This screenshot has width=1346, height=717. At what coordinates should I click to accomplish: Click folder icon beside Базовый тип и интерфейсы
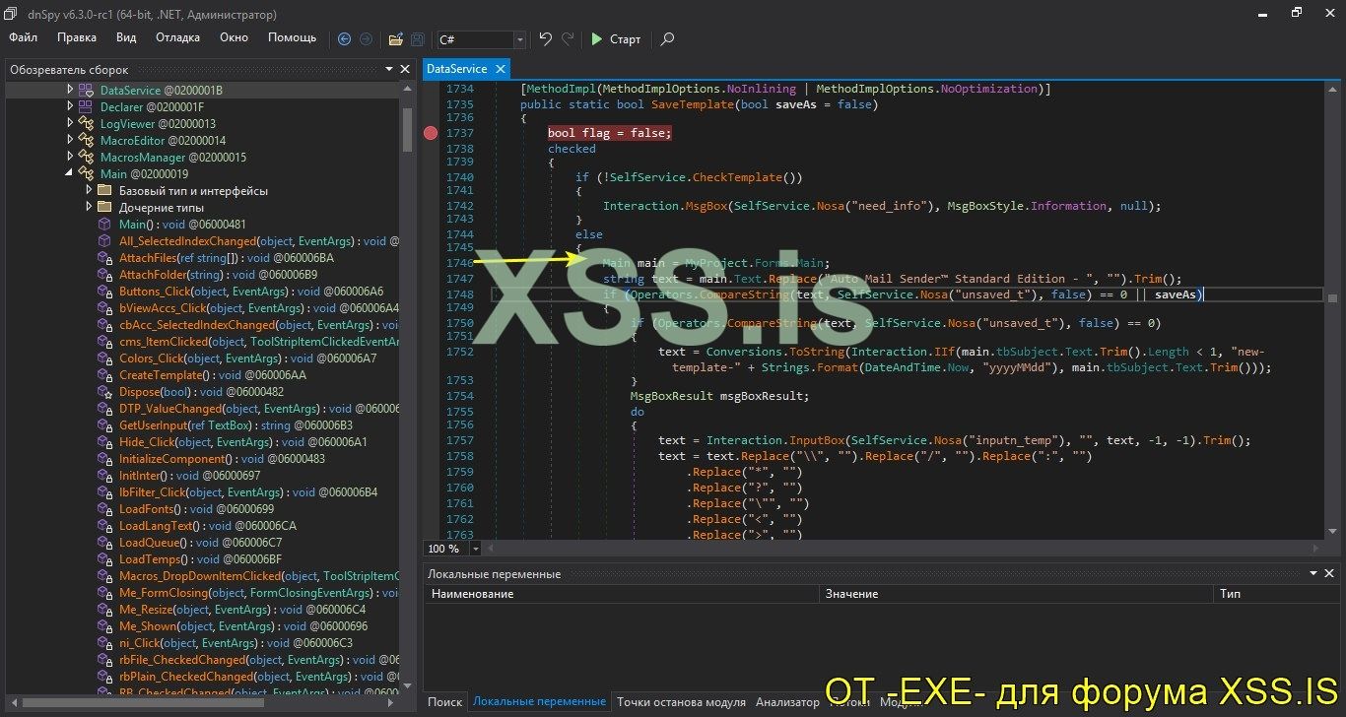pyautogui.click(x=104, y=190)
